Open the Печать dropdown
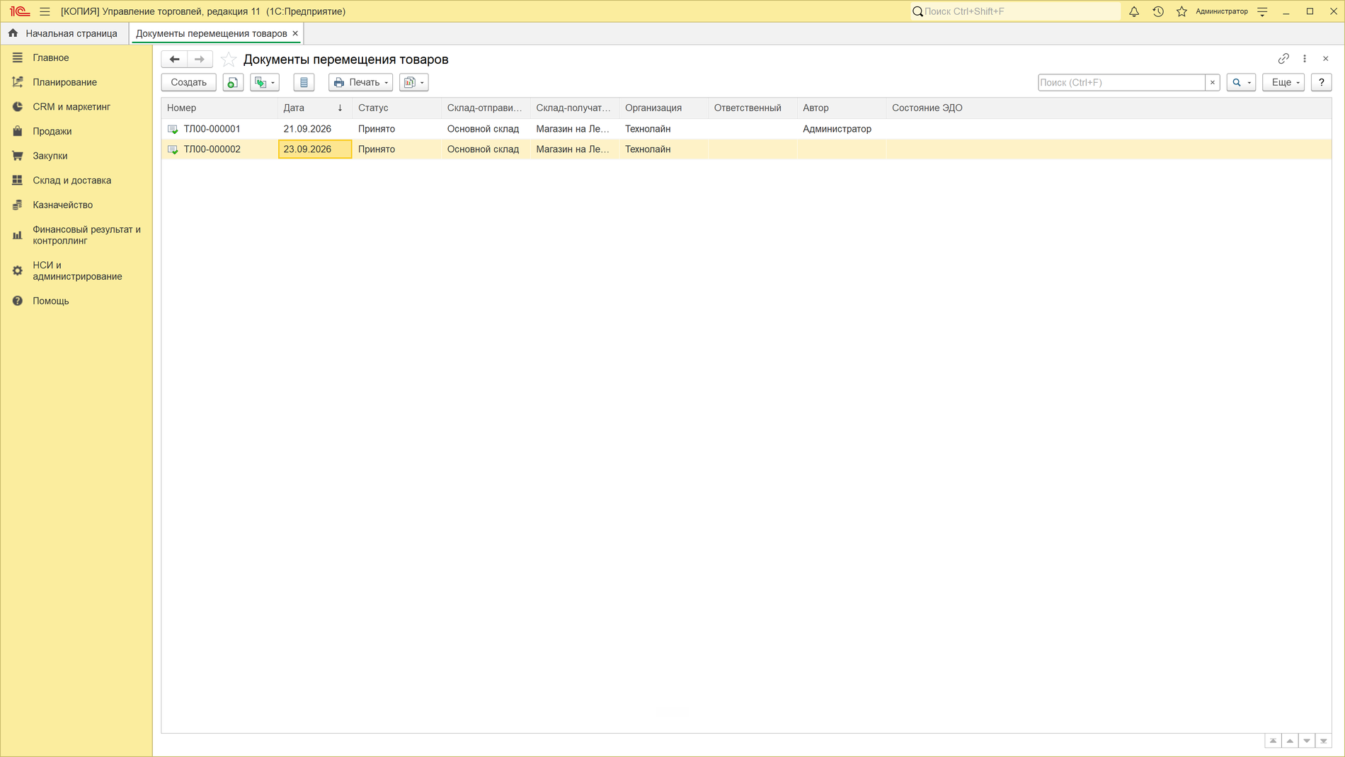Screen dimensions: 1345x757 point(360,82)
